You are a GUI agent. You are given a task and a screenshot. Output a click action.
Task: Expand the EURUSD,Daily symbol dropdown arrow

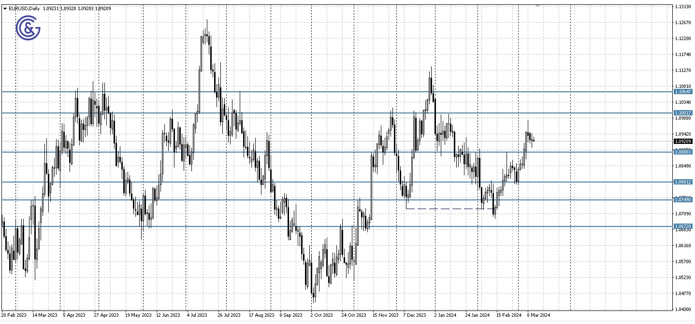pos(4,8)
